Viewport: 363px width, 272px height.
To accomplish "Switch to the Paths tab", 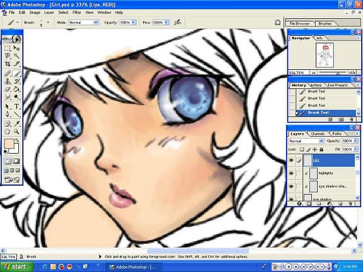I will coord(337,133).
